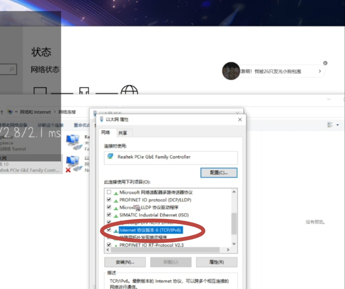
Task: Uncheck PROFINET IO protocol (DCP/LLDP) checkbox
Action: 109,199
